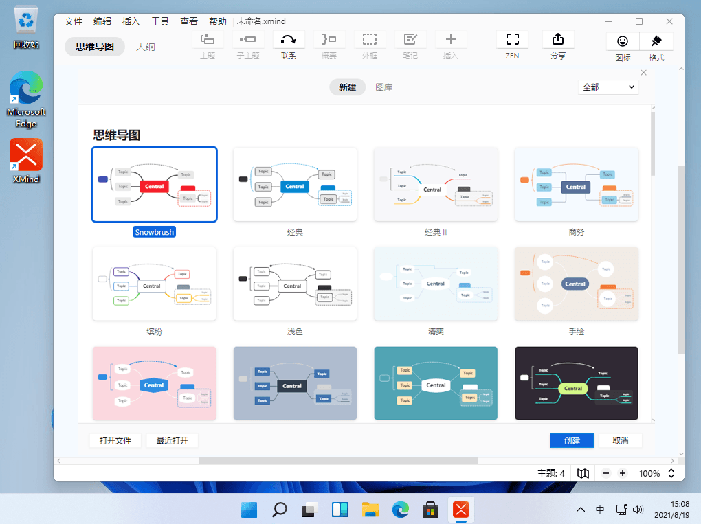Select the 浅色 light template thumbnail
The image size is (701, 524).
click(x=295, y=284)
